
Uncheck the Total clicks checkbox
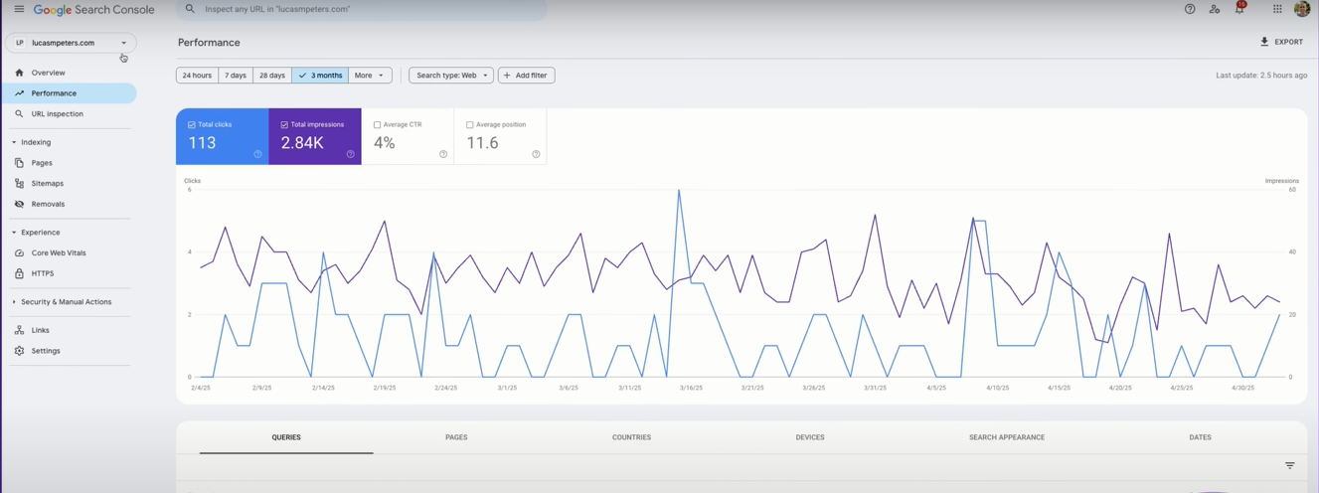[x=192, y=125]
